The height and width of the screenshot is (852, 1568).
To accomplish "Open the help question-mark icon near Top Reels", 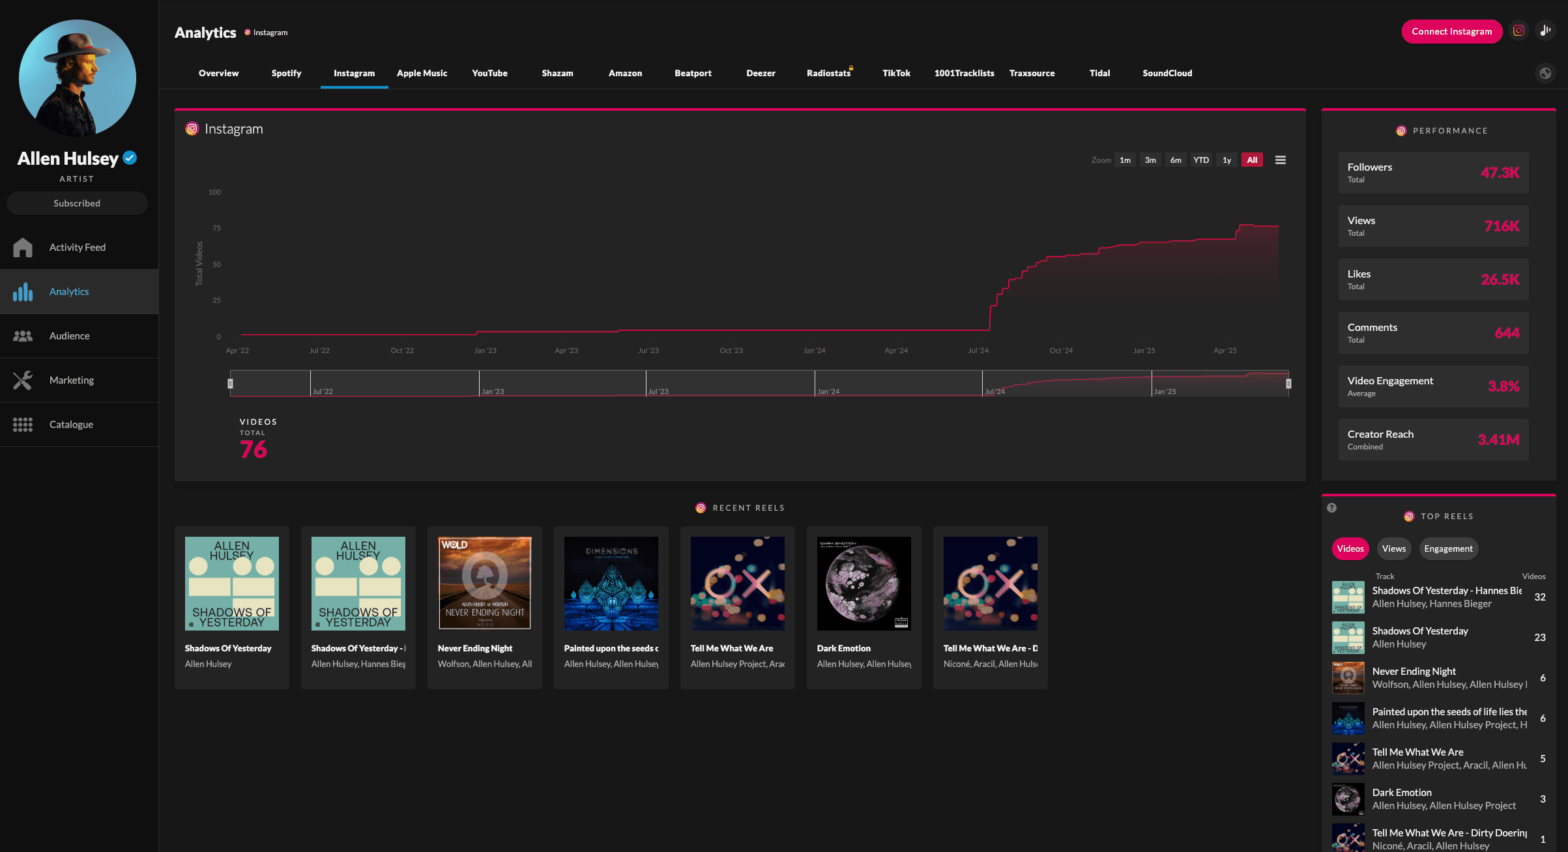I will 1331,507.
